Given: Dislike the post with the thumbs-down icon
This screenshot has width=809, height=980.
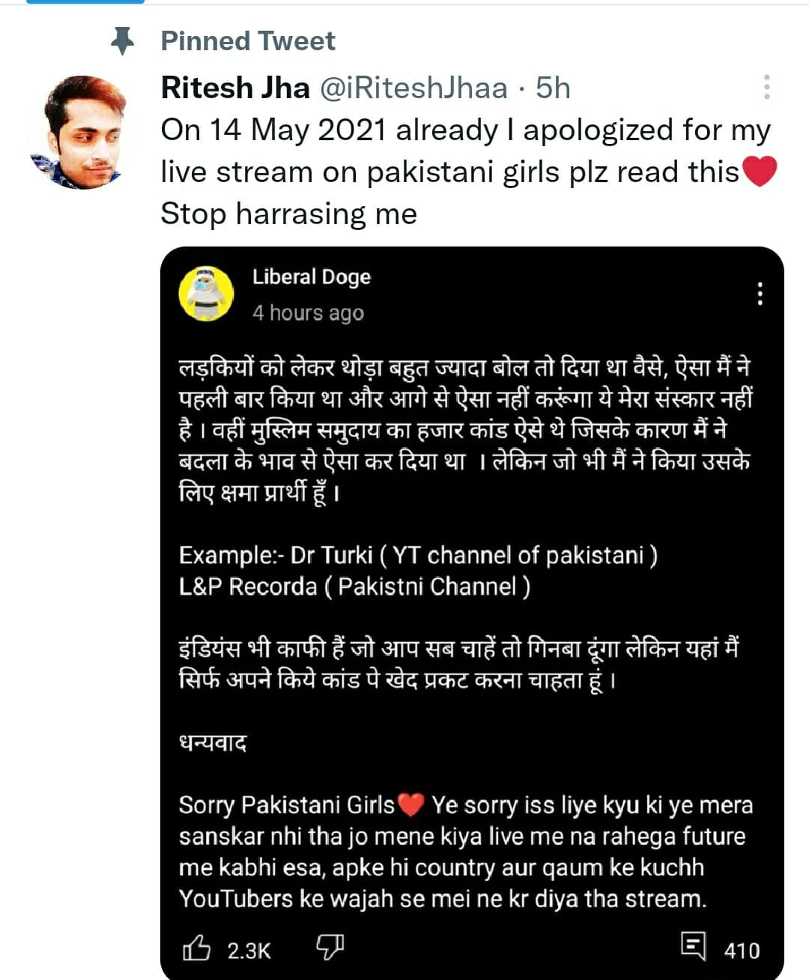Looking at the screenshot, I should tap(330, 947).
